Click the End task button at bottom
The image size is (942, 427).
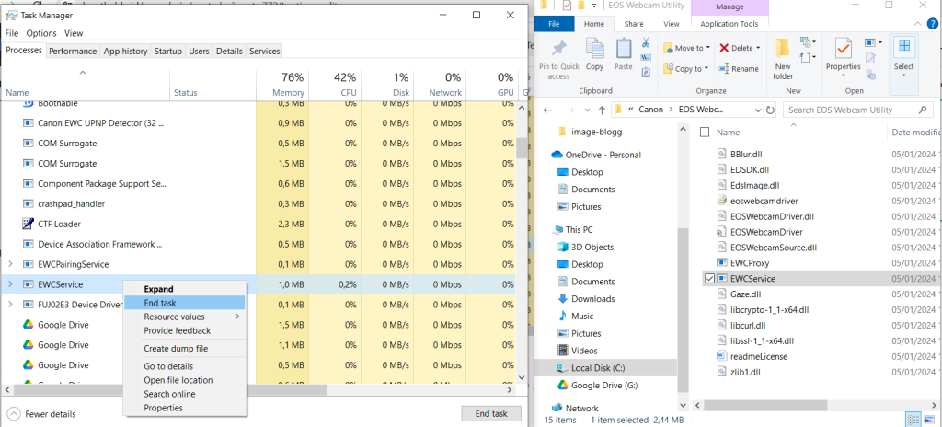[491, 414]
